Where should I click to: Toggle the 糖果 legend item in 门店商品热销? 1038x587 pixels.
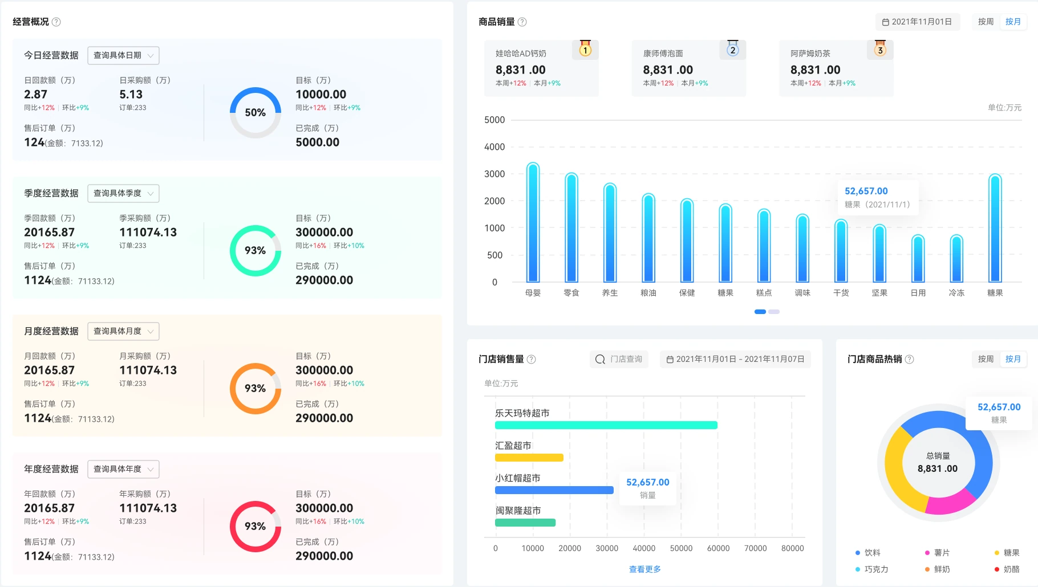click(x=1007, y=553)
